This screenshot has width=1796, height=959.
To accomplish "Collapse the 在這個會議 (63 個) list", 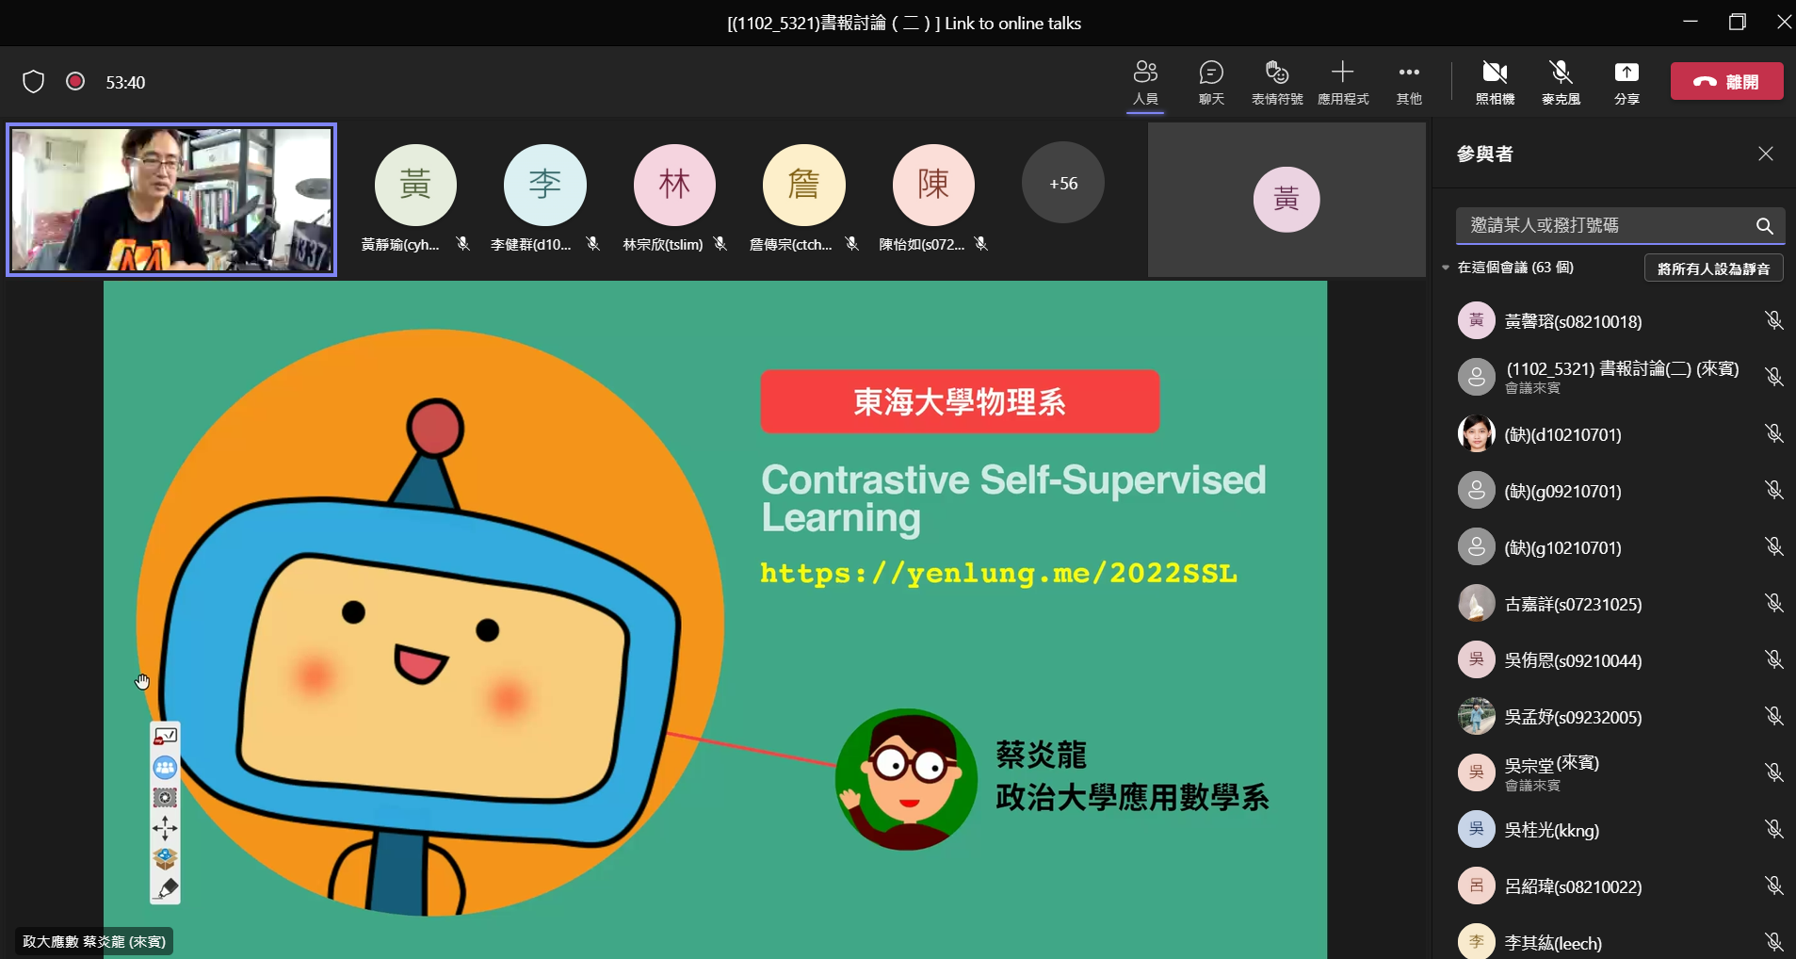I will point(1446,268).
